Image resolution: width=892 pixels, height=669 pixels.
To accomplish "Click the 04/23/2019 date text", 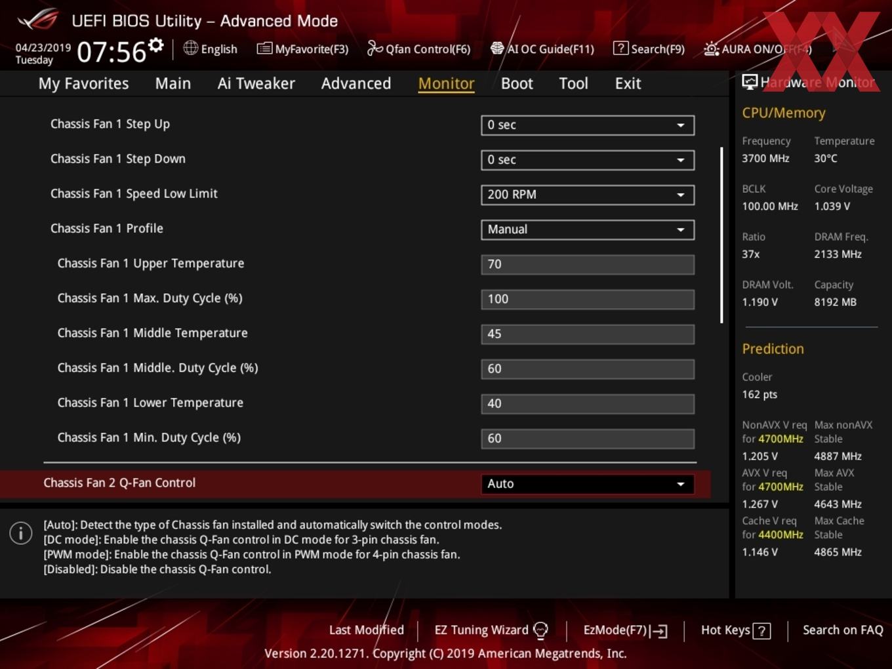I will 43,47.
